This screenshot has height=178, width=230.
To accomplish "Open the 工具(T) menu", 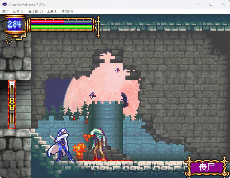I will 52,11.
